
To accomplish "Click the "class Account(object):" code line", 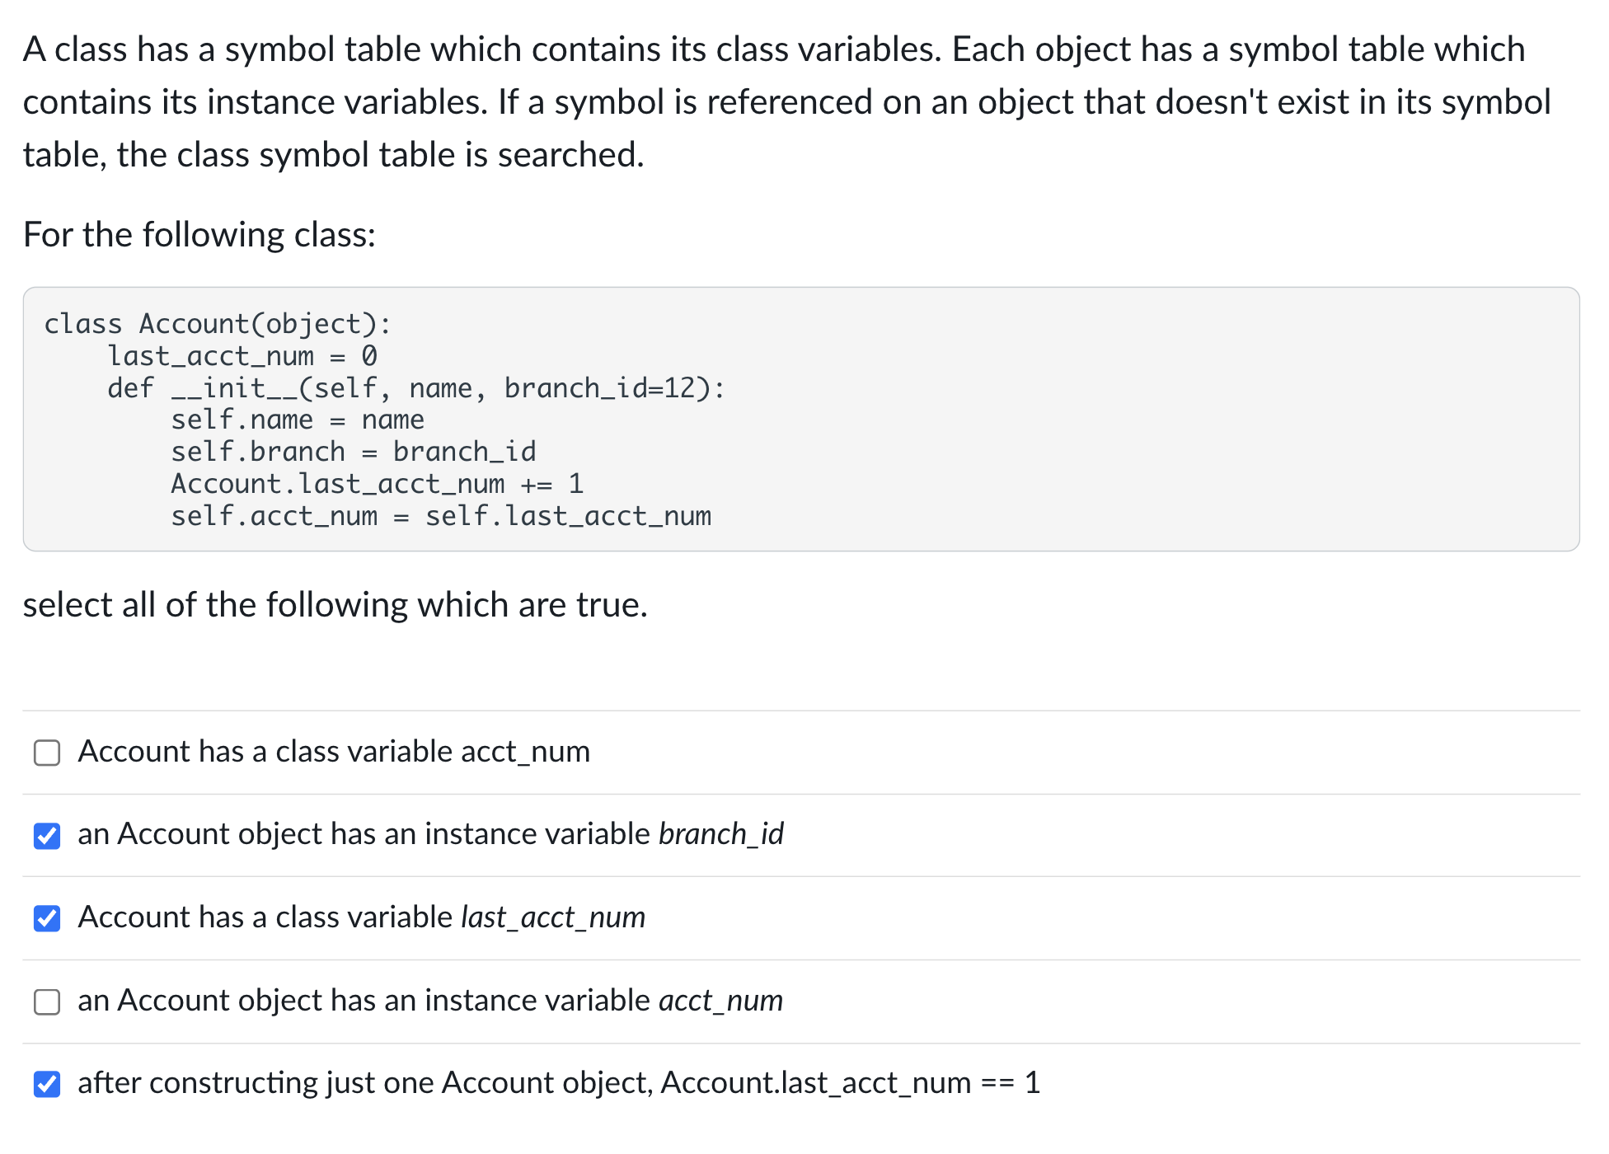I will point(218,323).
